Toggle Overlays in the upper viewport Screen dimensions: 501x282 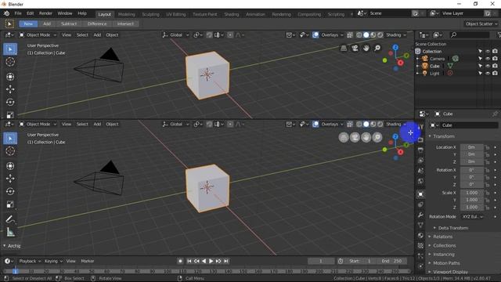point(315,34)
